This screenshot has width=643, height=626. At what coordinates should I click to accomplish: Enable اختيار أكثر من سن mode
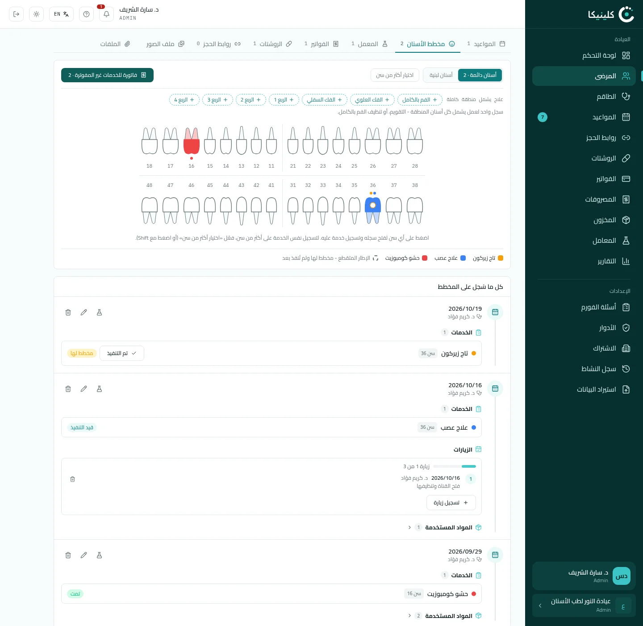pos(395,75)
